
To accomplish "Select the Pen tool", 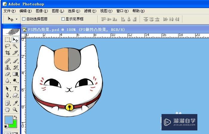I will coord(7,95).
